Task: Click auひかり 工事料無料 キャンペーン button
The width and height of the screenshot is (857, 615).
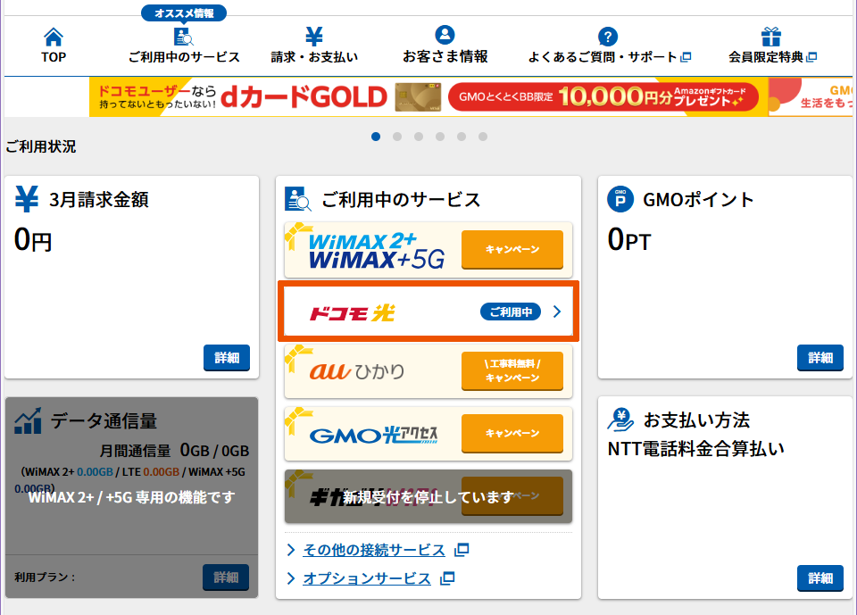Action: click(x=512, y=370)
